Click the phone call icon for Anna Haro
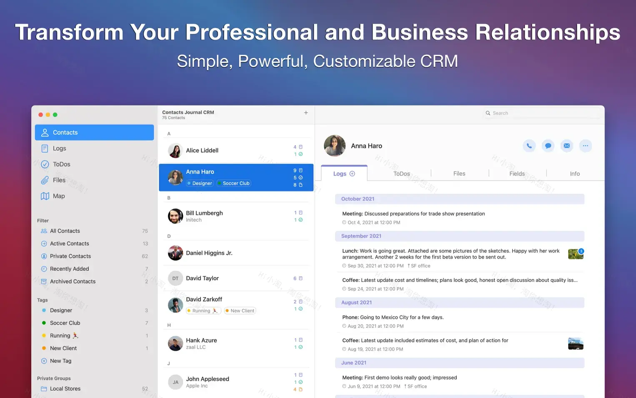This screenshot has width=636, height=398. pyautogui.click(x=529, y=146)
